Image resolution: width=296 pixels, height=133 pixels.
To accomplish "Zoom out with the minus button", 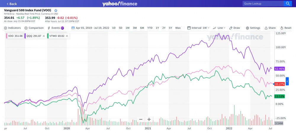I will [141, 119].
